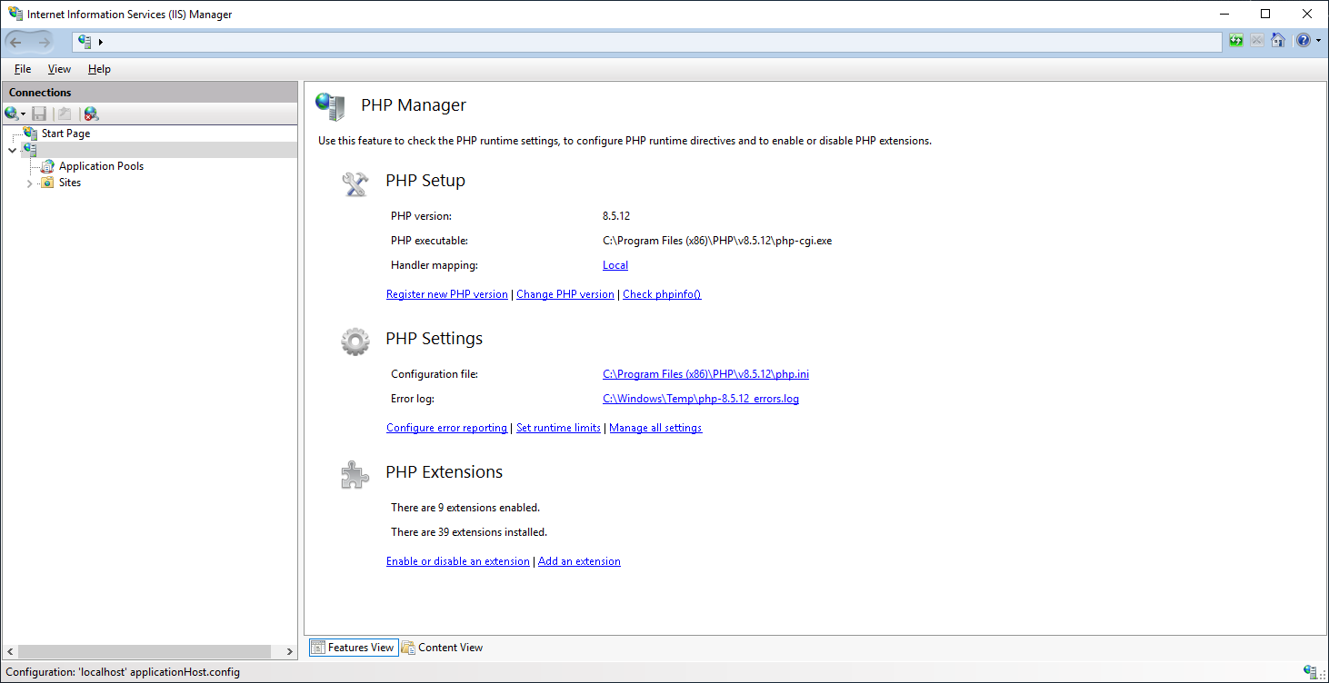Click Enable or disable an extension link
The width and height of the screenshot is (1329, 683).
click(458, 561)
